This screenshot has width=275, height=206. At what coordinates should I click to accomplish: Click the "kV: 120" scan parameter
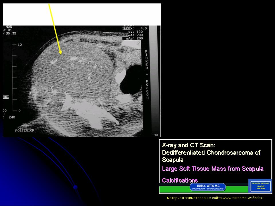click(135, 31)
